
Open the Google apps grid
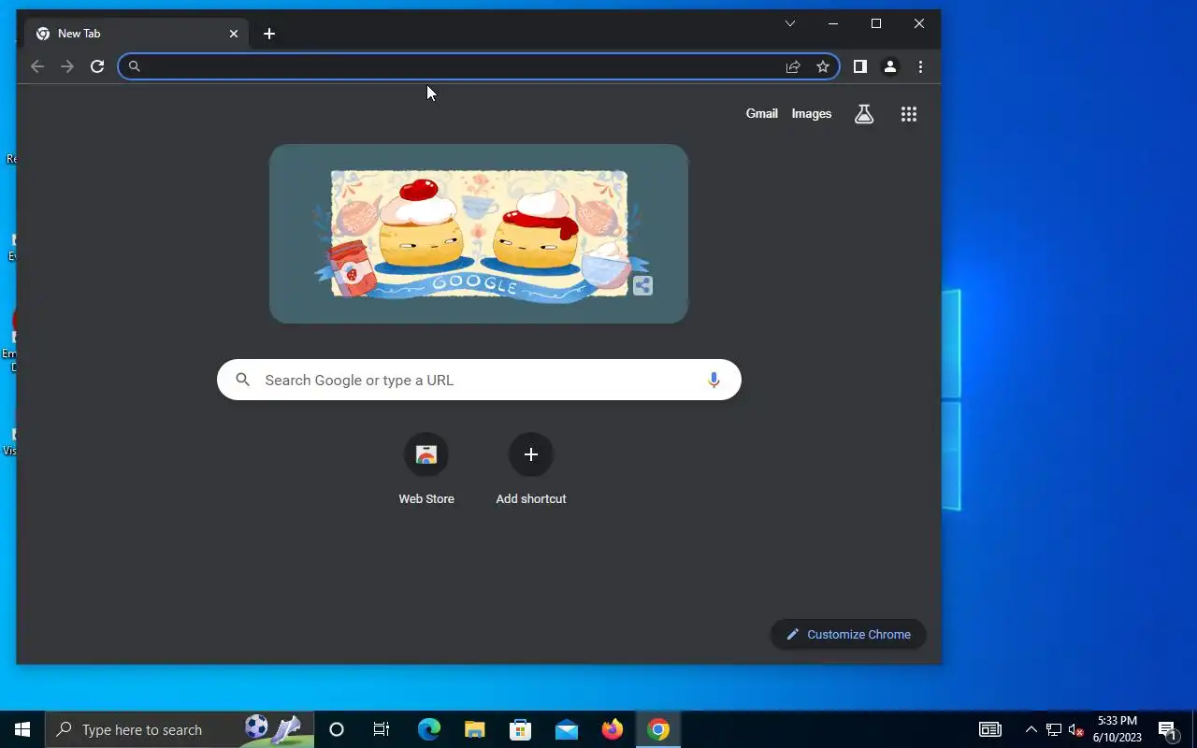(909, 114)
